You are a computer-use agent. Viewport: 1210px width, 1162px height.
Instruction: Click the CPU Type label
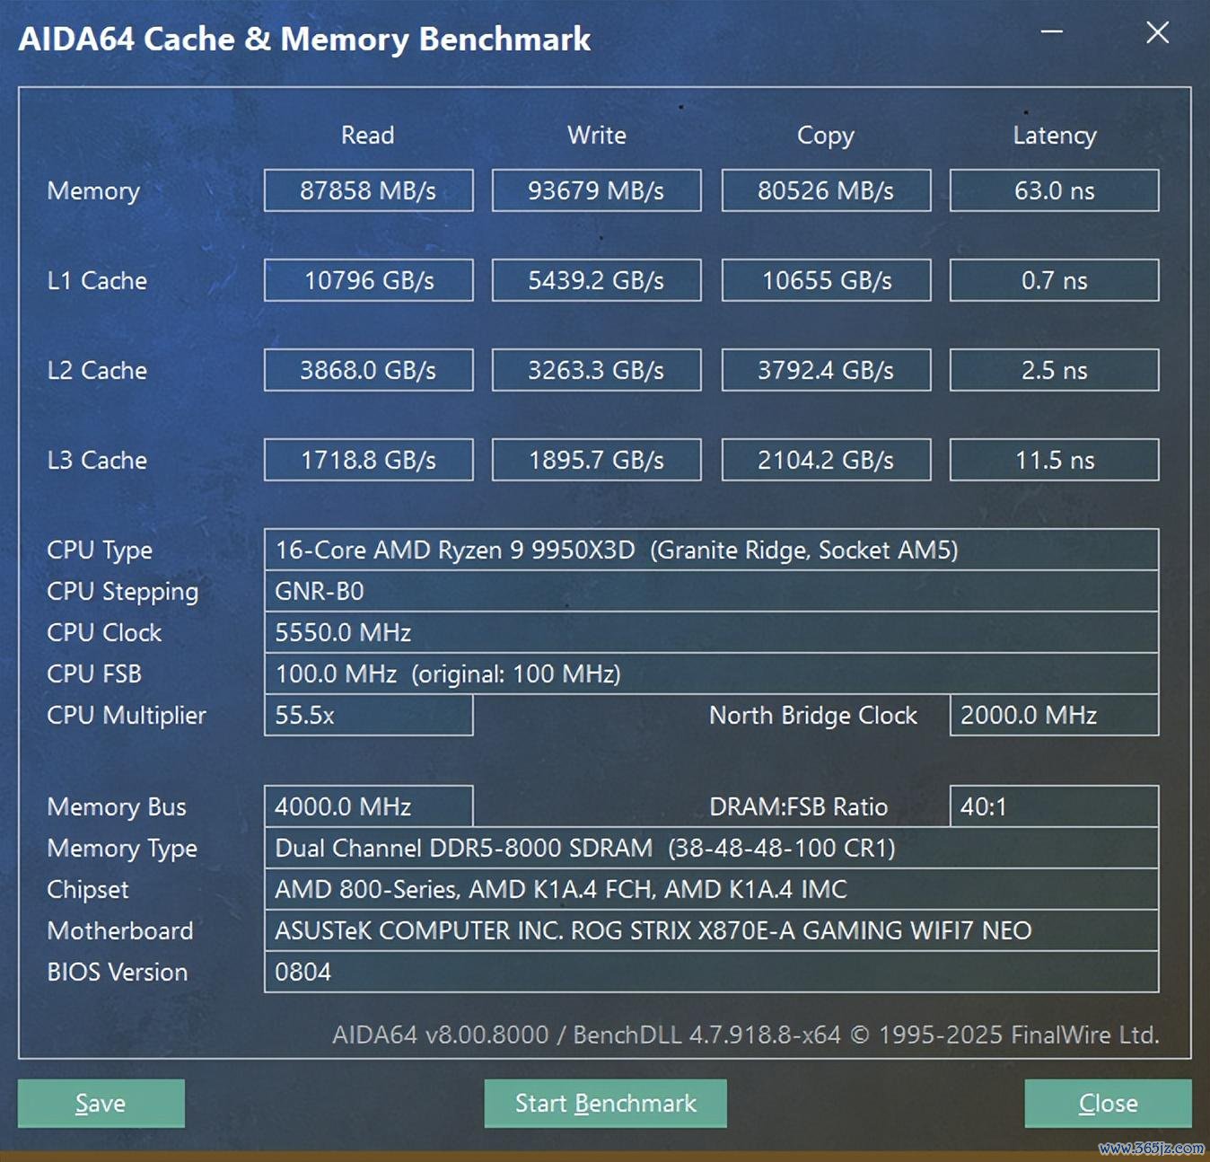point(100,550)
